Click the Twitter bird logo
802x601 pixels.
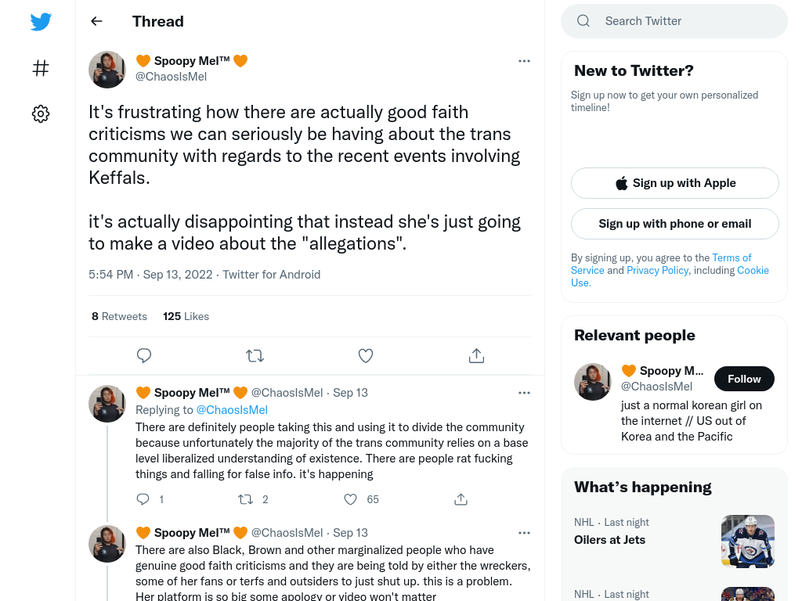[x=41, y=21]
